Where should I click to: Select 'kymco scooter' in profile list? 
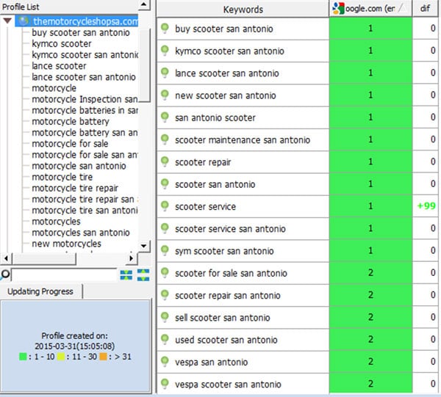pos(62,43)
